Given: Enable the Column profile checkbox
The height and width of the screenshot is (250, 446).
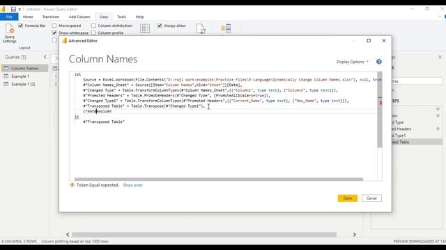Looking at the screenshot, I should (x=93, y=33).
